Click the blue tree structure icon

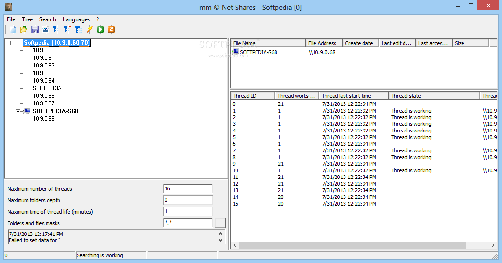click(x=79, y=30)
